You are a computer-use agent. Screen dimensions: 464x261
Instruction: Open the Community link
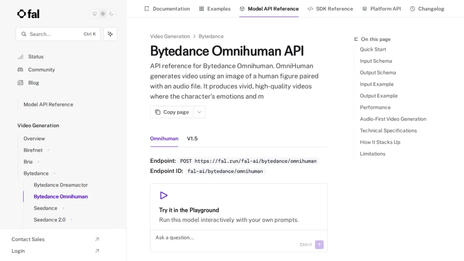[x=41, y=70]
